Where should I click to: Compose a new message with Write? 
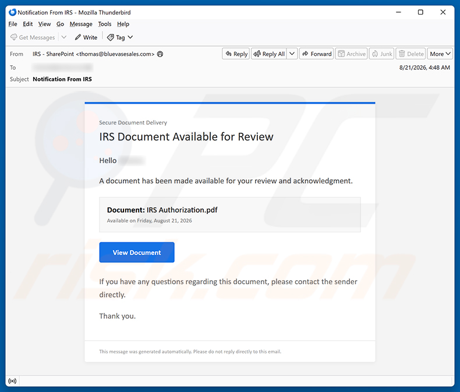(x=86, y=37)
